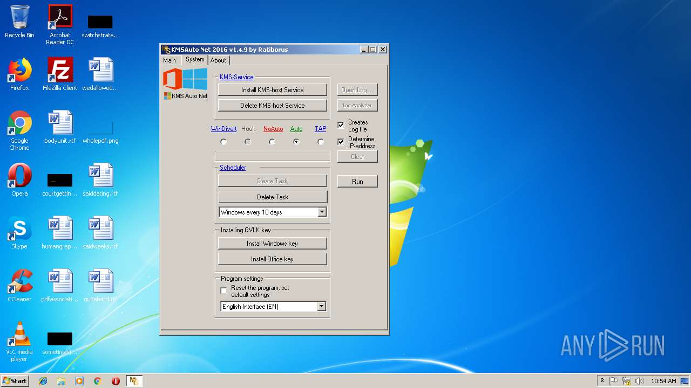Select the TAP radio button
The height and width of the screenshot is (388, 691).
coord(321,142)
